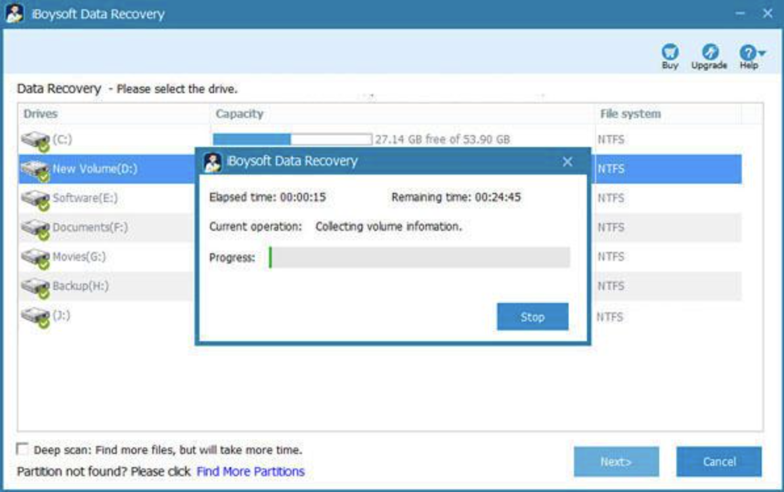Sort by the Drives column header
784x492 pixels.
tap(41, 114)
